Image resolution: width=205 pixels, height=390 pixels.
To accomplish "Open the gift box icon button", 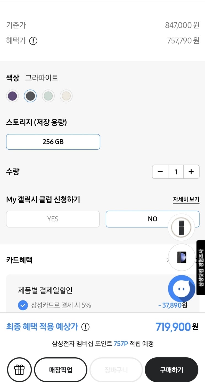I will coord(19,370).
